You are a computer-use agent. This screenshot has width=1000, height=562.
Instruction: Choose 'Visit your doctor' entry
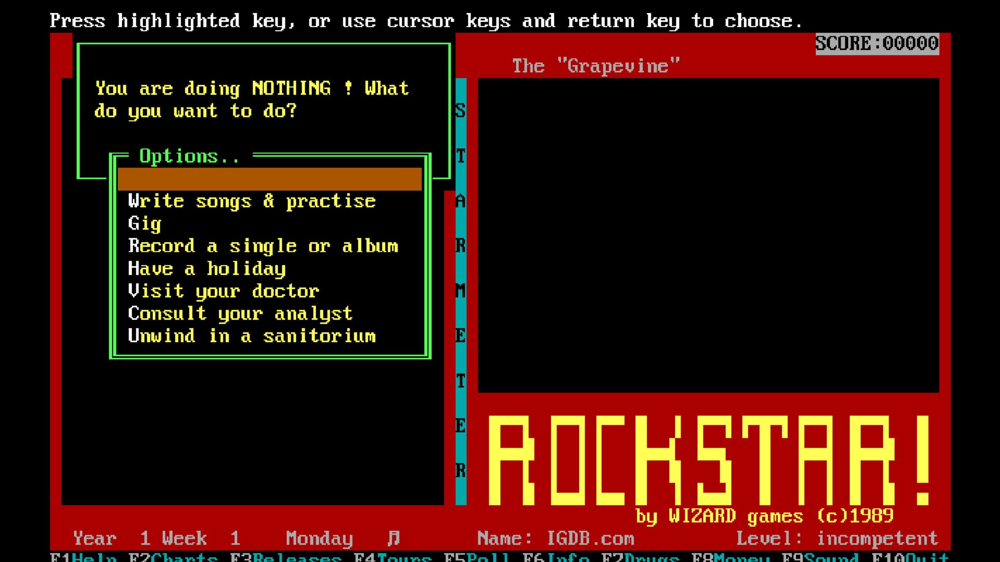click(x=224, y=291)
